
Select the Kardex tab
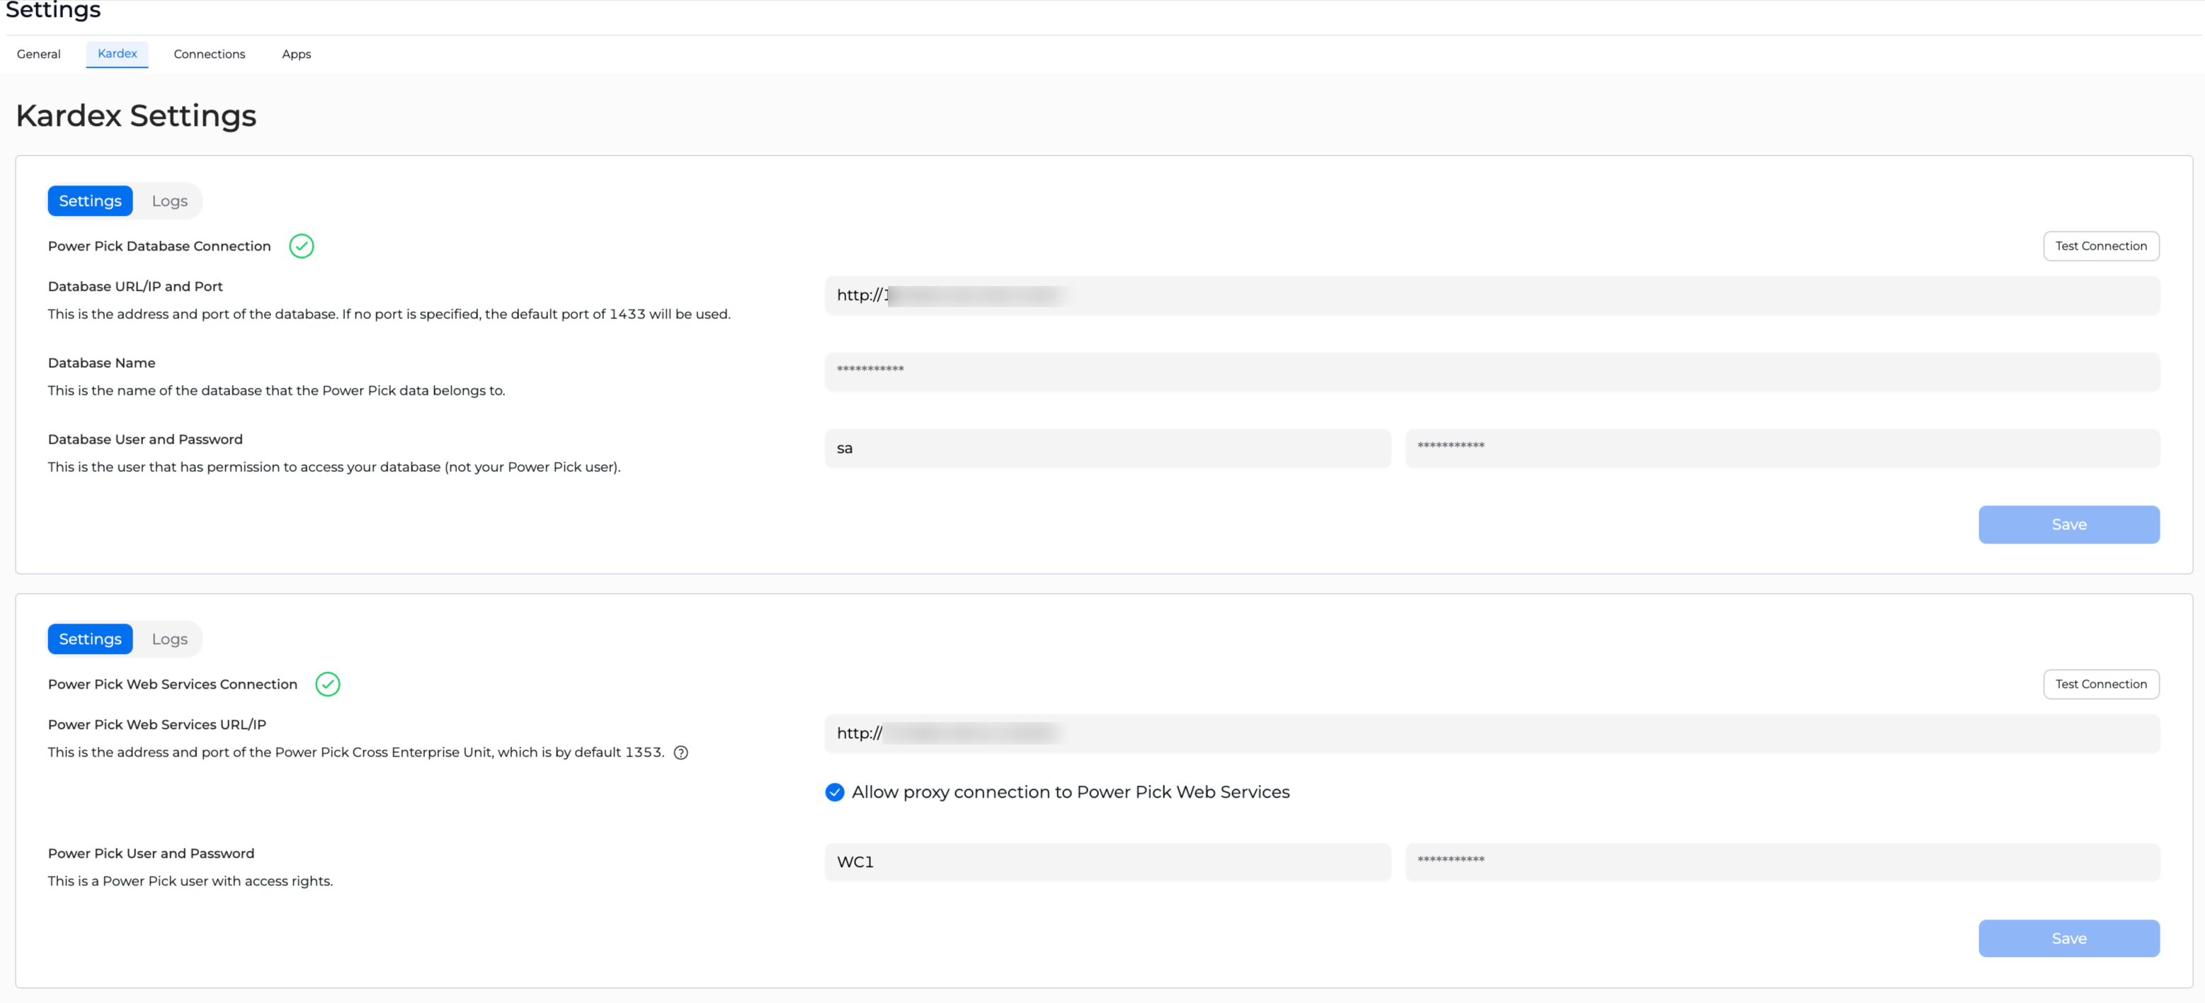pos(118,54)
